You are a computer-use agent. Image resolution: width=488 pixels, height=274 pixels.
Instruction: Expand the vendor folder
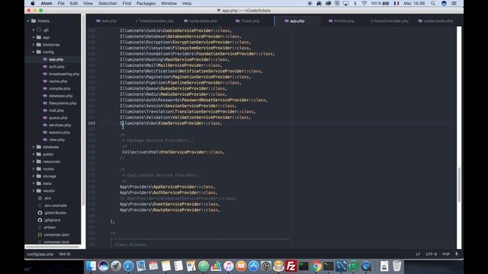(x=34, y=191)
